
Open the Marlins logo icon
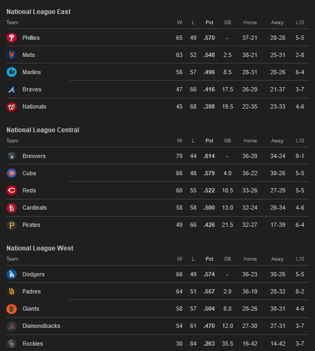pyautogui.click(x=11, y=72)
